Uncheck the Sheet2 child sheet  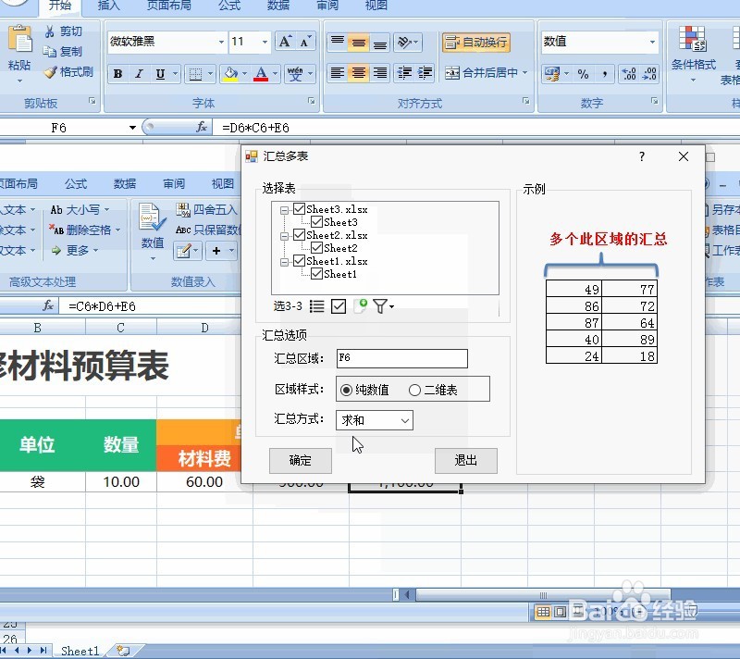tap(316, 247)
